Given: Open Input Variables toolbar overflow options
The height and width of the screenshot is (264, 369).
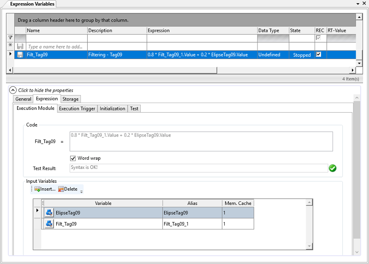Looking at the screenshot, I should point(82,192).
